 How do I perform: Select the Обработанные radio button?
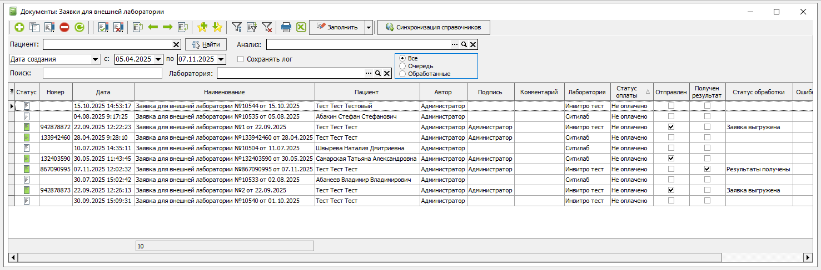(x=402, y=74)
